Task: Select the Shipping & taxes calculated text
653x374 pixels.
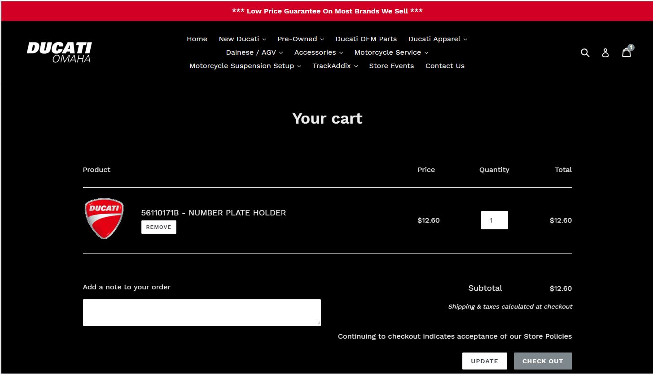Action: coord(510,307)
